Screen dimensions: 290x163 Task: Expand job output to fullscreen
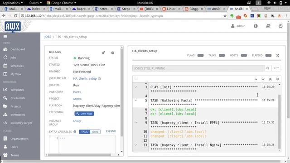(x=278, y=55)
